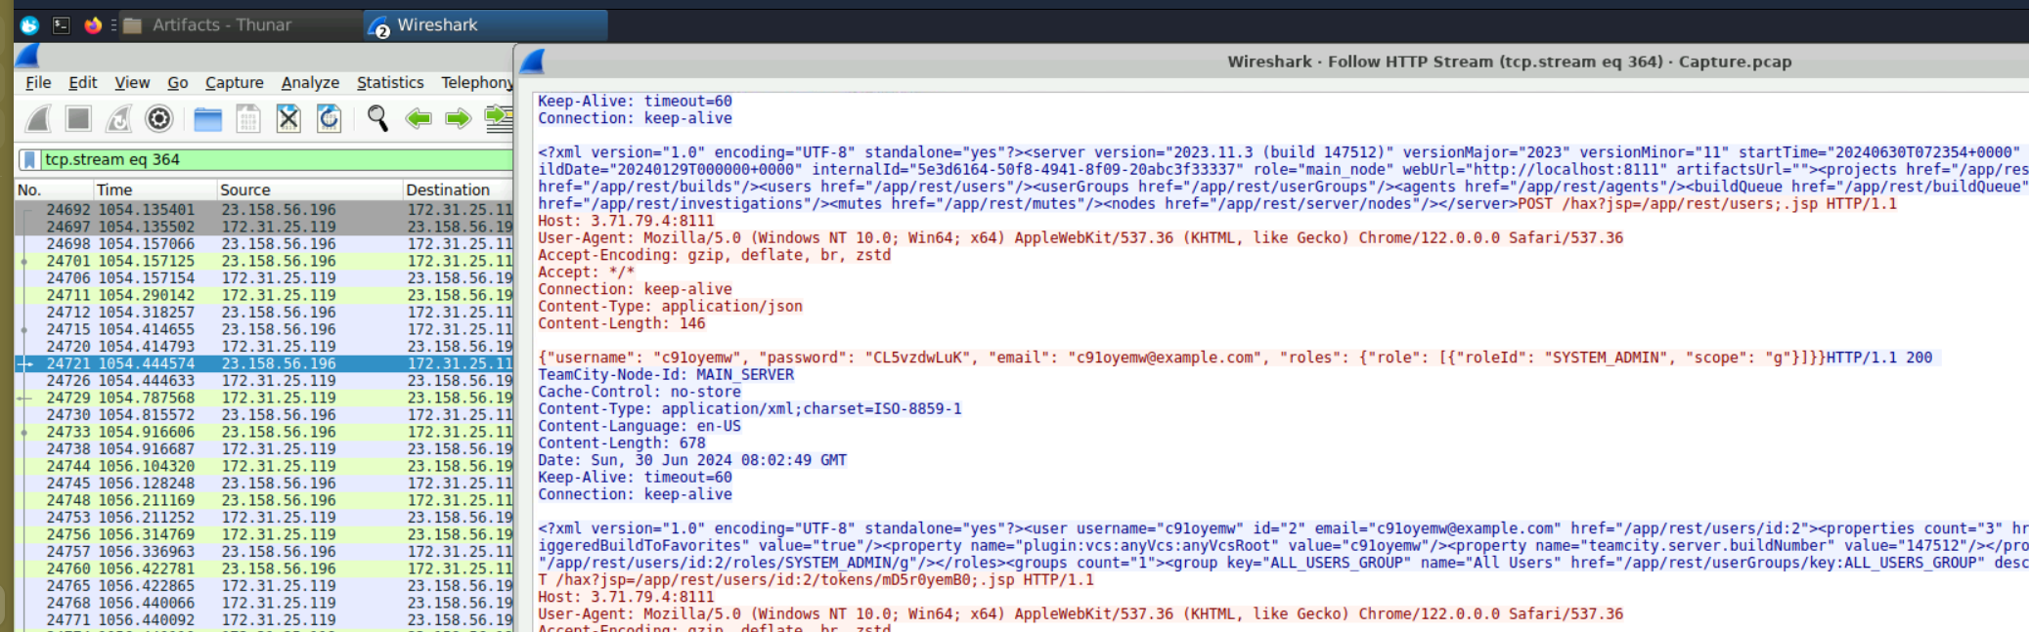The height and width of the screenshot is (632, 2029).
Task: Click the tcp.stream eq 364 filter field
Action: [274, 159]
